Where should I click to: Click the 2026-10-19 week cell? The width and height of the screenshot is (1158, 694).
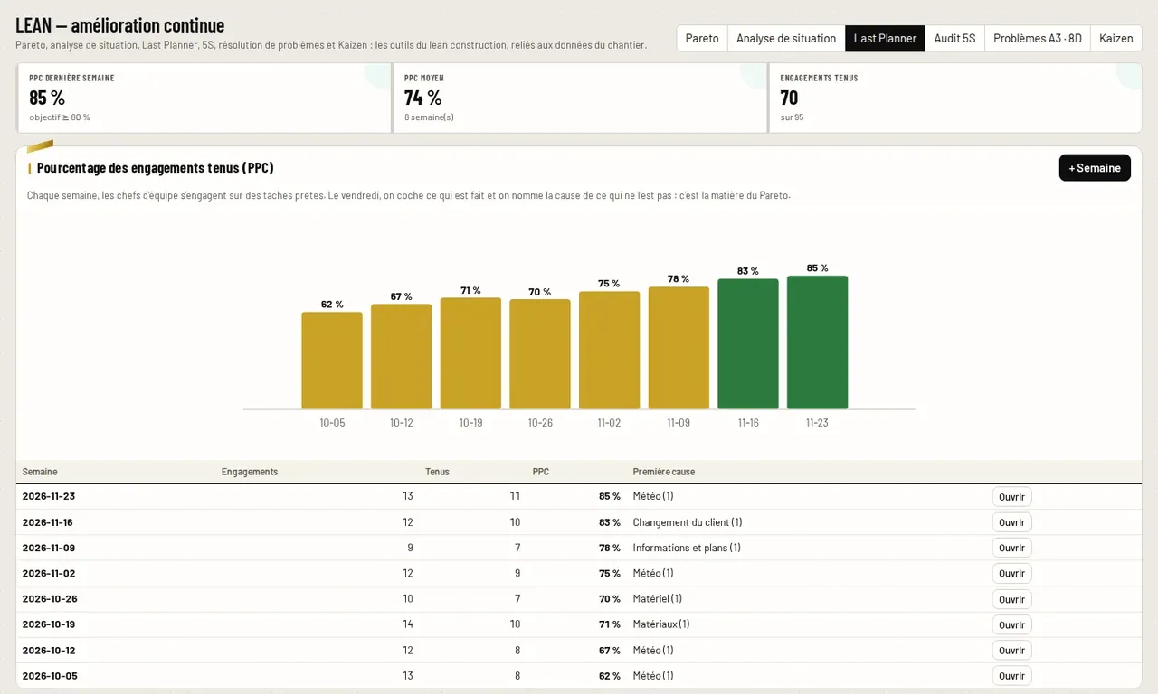[x=49, y=624]
